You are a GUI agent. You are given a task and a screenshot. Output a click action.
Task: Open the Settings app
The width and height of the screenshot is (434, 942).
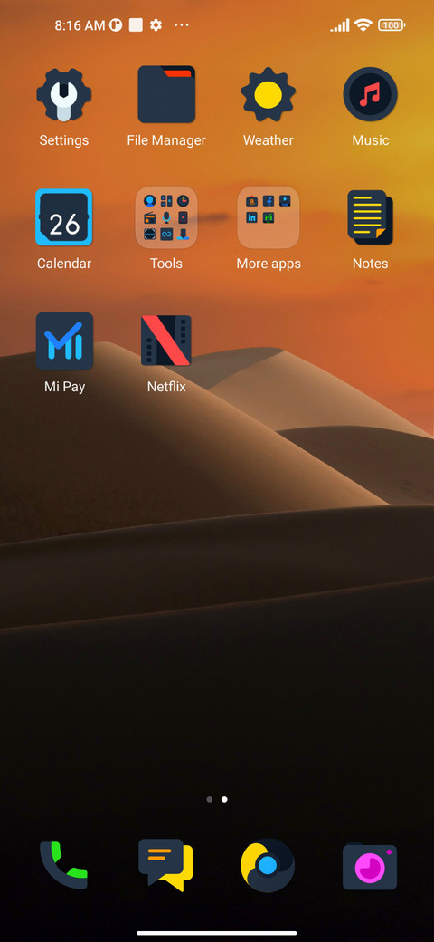point(64,94)
